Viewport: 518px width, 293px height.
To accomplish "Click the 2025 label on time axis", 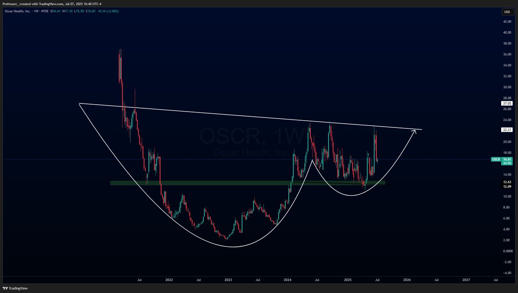I will 347,280.
